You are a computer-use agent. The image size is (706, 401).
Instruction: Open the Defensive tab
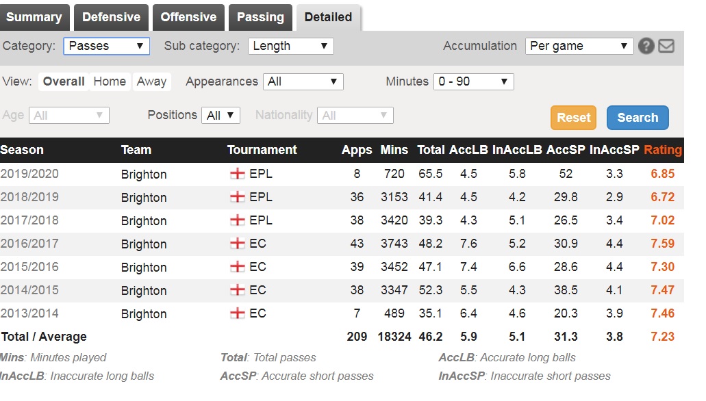pos(111,17)
